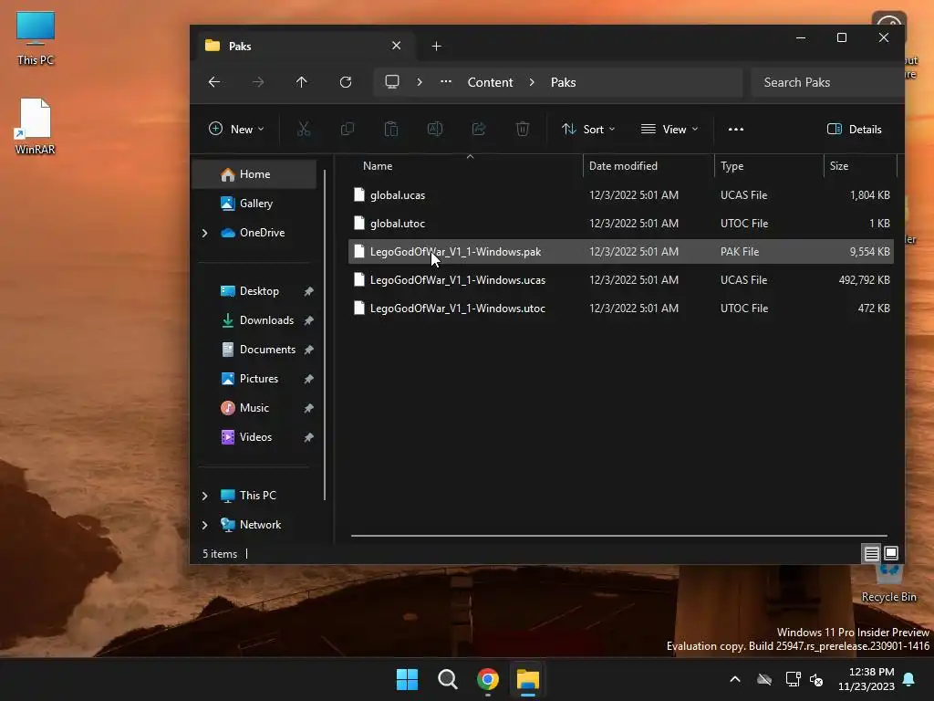Image resolution: width=934 pixels, height=701 pixels.
Task: Click the horizontal scrollbar in file list
Action: pyautogui.click(x=619, y=536)
